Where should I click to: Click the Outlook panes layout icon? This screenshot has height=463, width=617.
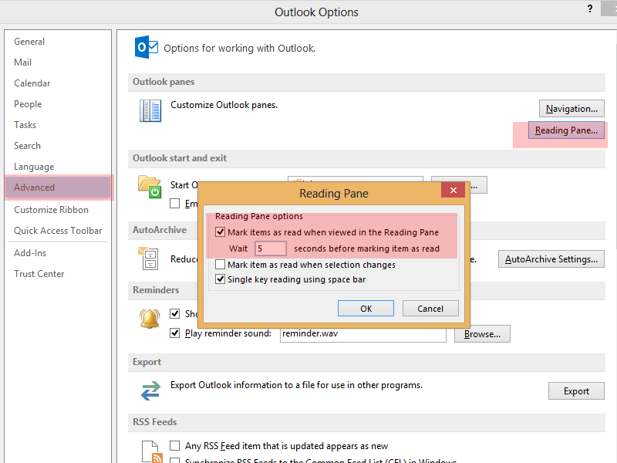(150, 110)
